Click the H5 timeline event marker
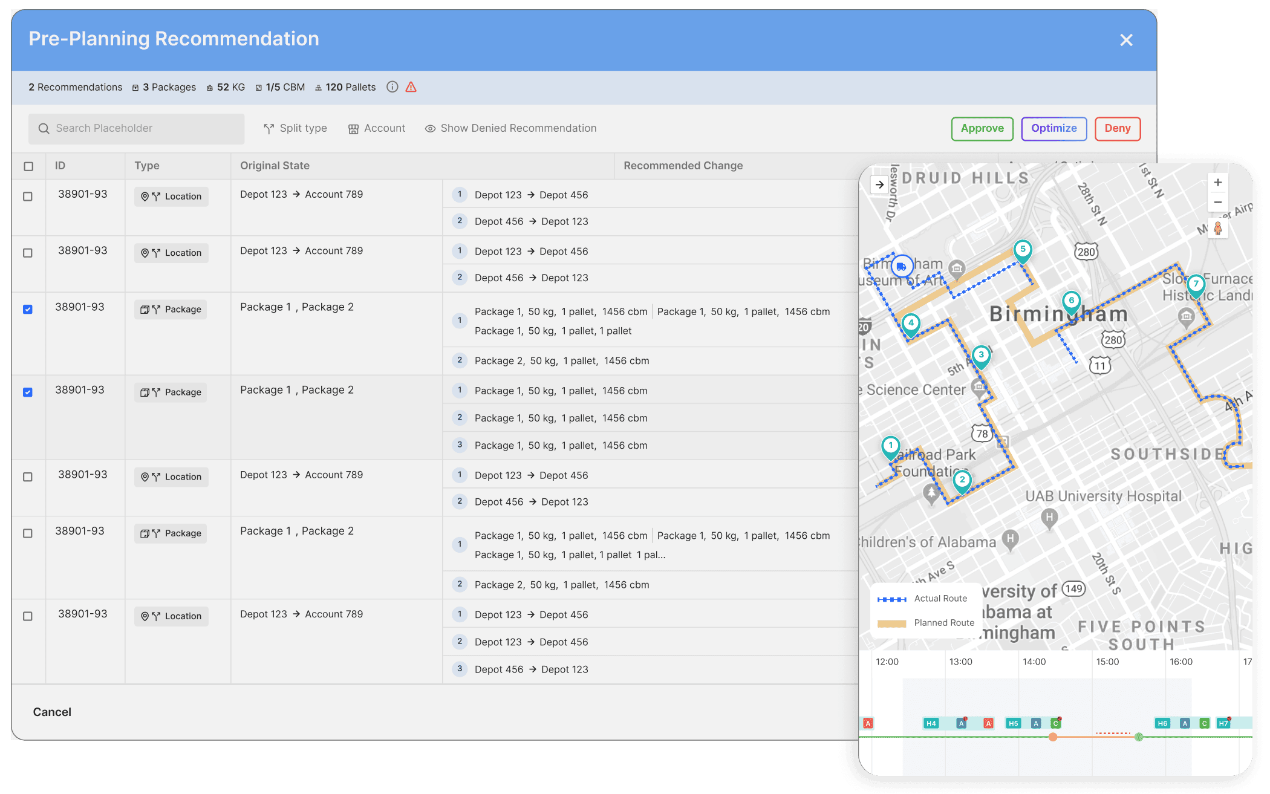The height and width of the screenshot is (794, 1270). tap(1013, 723)
